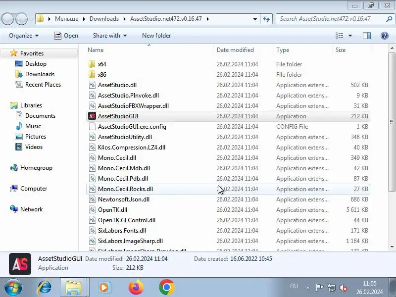
Task: Click the search magnifier icon
Action: [389, 19]
